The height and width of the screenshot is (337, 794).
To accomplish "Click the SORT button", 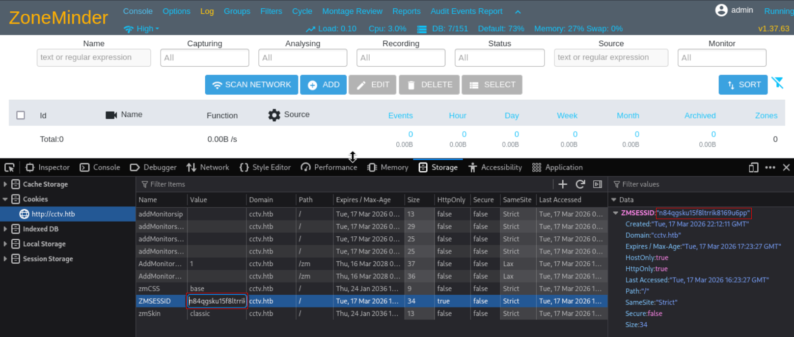I will pyautogui.click(x=743, y=84).
